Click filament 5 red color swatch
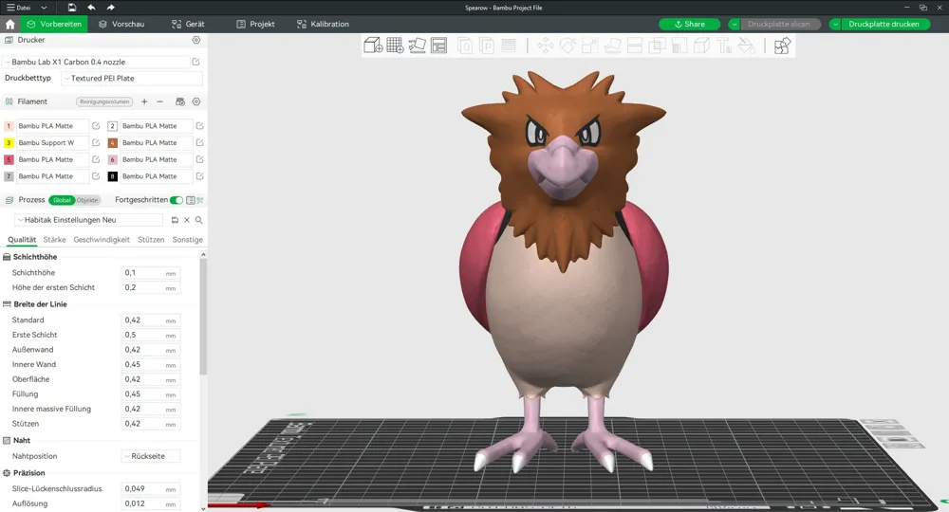 click(9, 159)
